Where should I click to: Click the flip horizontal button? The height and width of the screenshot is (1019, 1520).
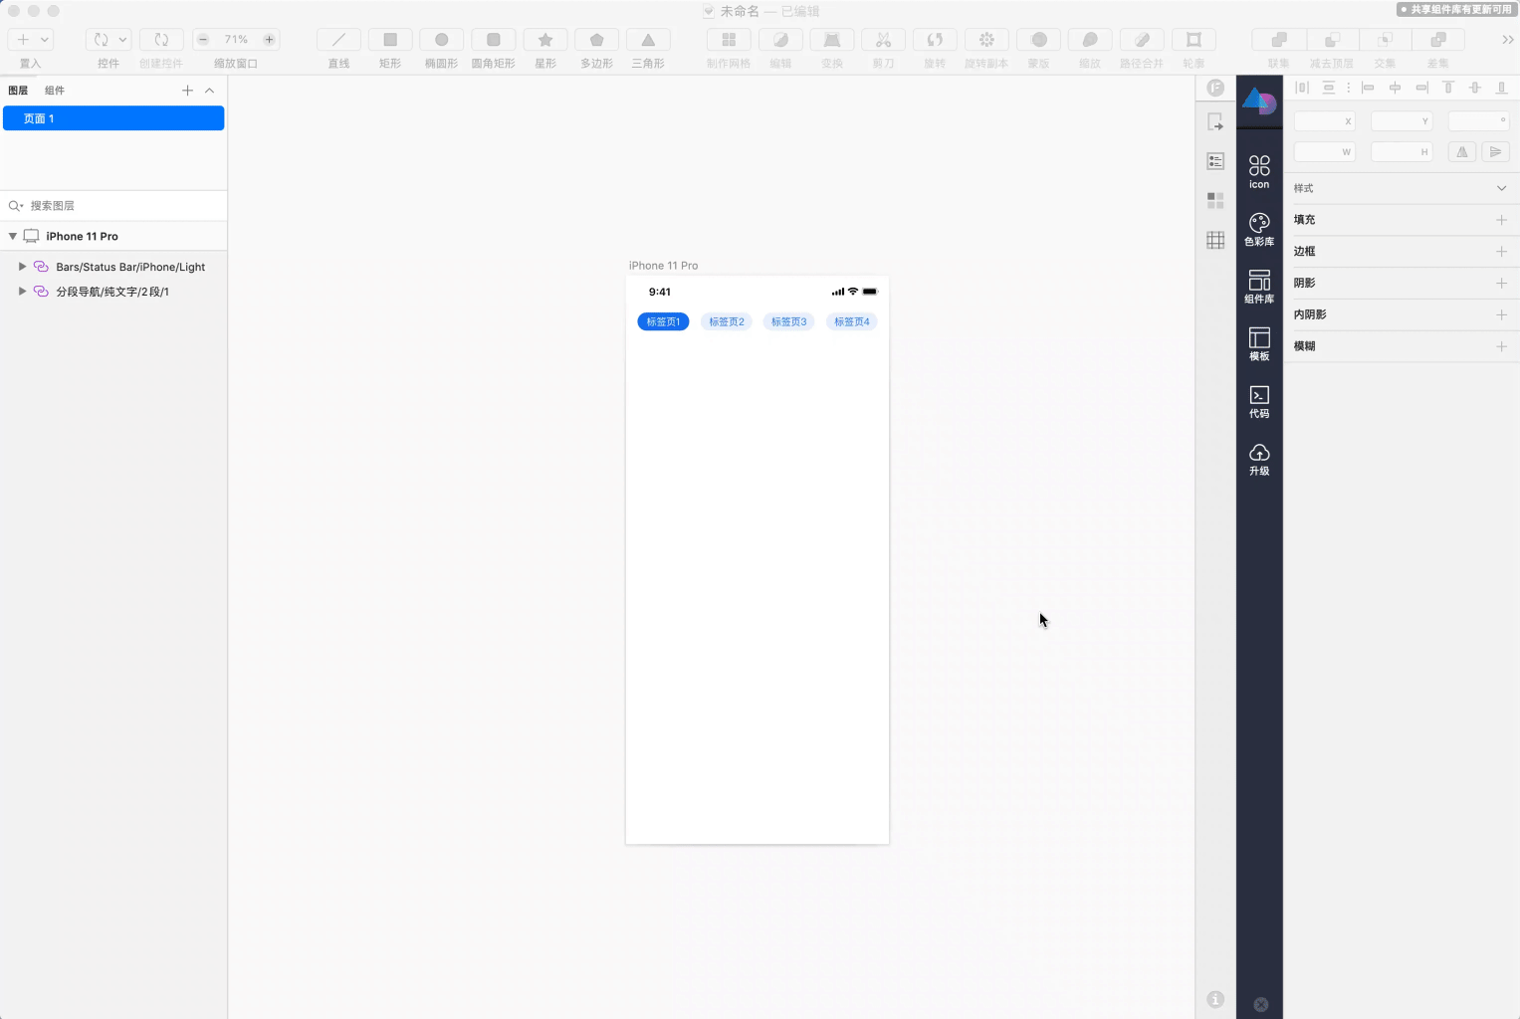pos(1462,152)
